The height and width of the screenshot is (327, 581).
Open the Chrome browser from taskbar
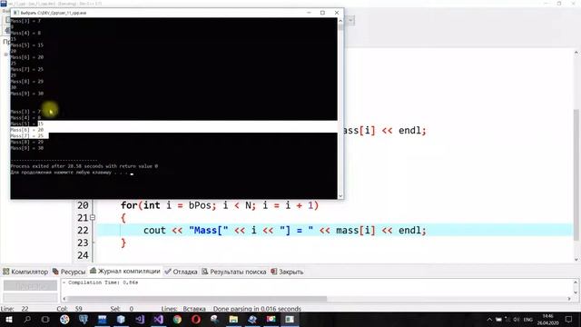pyautogui.click(x=178, y=319)
